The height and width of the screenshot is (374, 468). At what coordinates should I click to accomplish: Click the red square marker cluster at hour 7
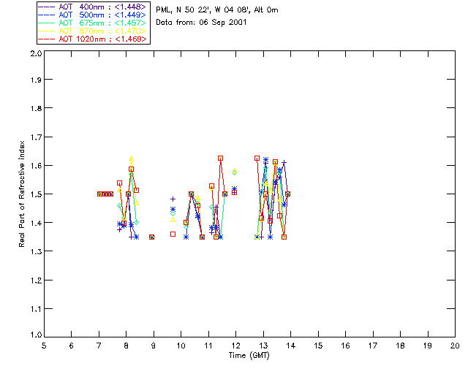pyautogui.click(x=105, y=194)
